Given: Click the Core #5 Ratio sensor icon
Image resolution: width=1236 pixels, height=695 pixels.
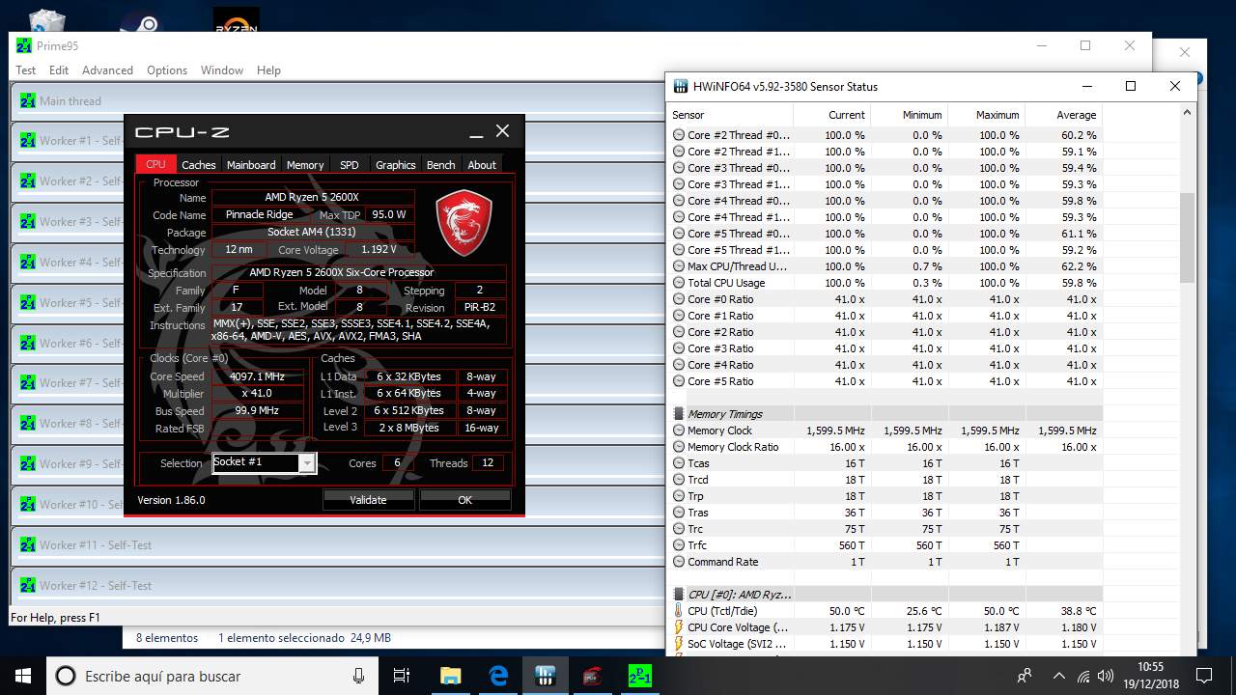Looking at the screenshot, I should point(679,381).
